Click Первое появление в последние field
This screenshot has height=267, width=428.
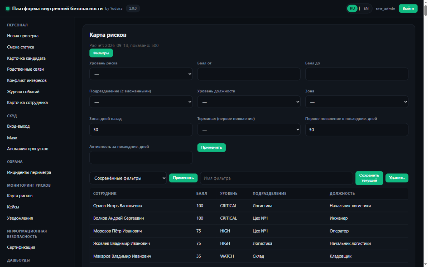(x=357, y=130)
